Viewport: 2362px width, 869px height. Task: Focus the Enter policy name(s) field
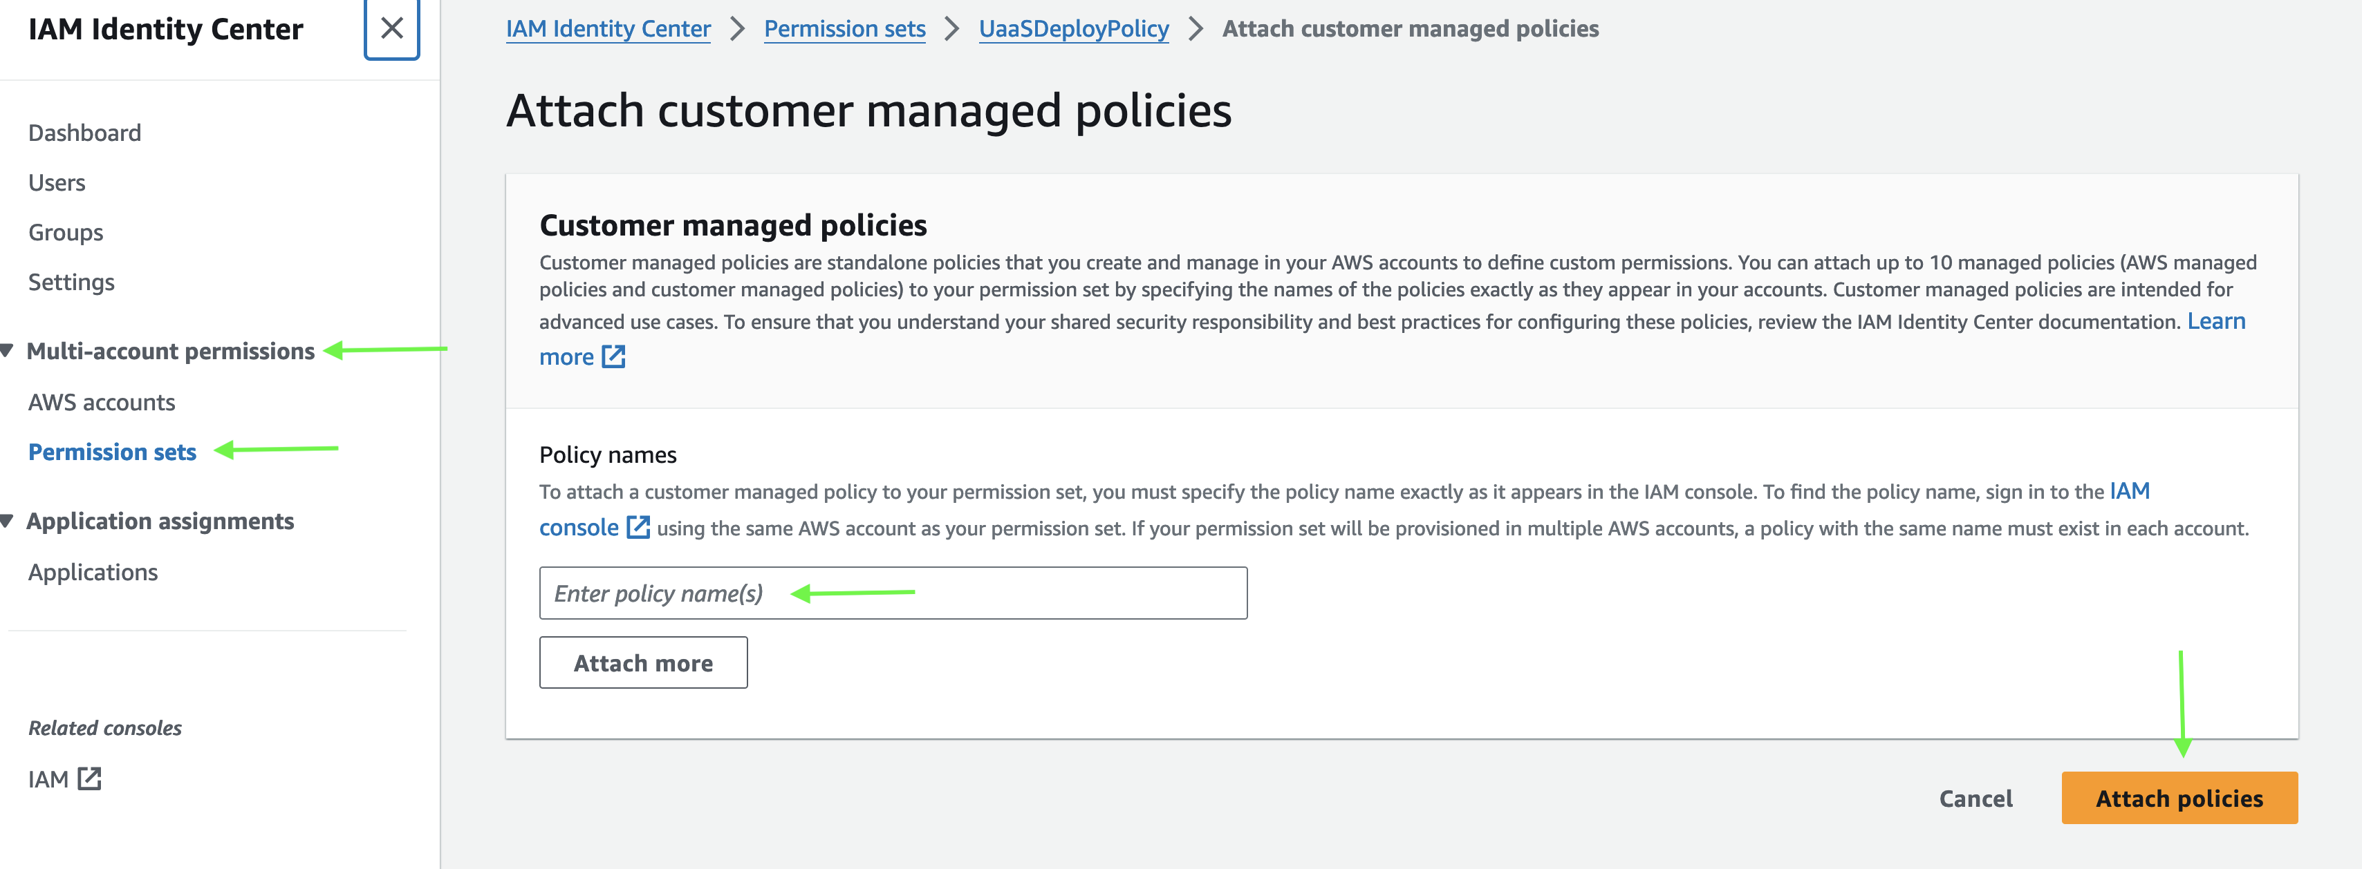coord(893,593)
